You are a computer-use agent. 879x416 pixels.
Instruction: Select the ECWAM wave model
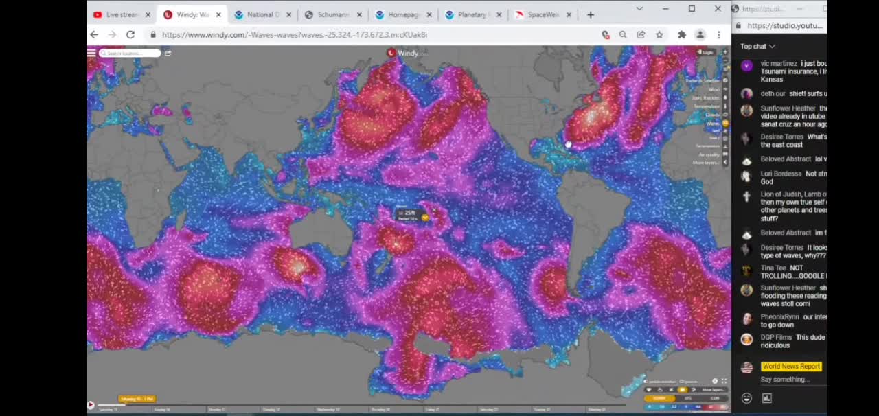tap(659, 398)
